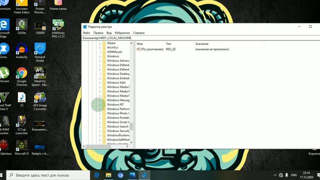
Task: Open the Zona desktop icon
Action: point(3,50)
